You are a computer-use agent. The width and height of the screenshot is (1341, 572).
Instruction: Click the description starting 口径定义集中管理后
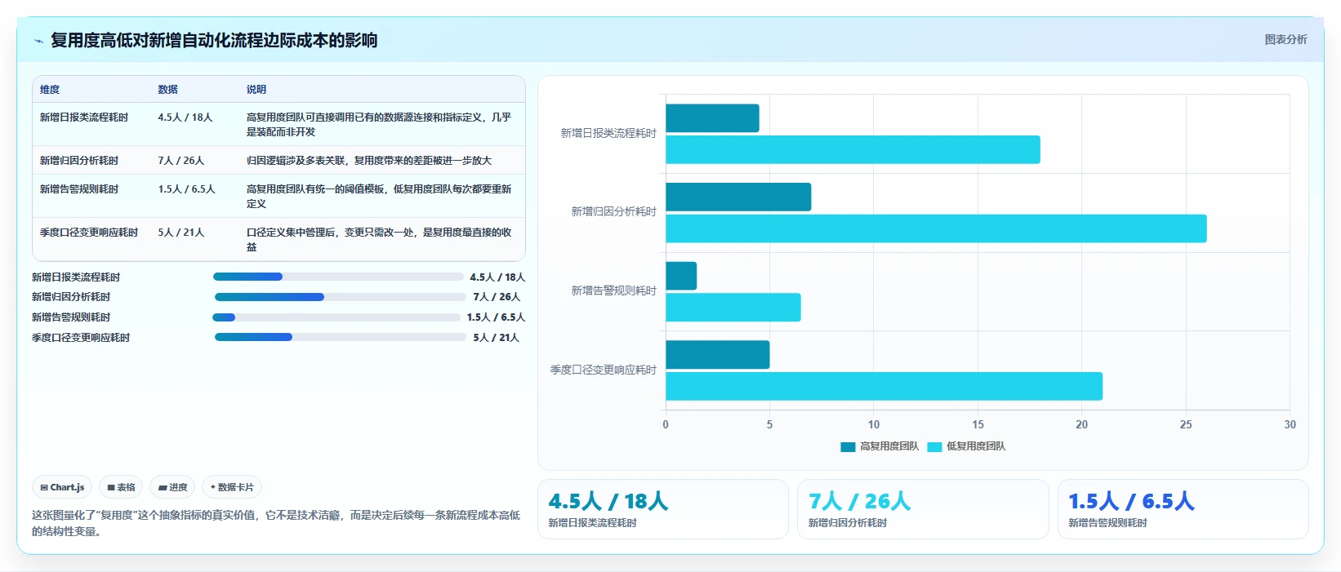[379, 240]
